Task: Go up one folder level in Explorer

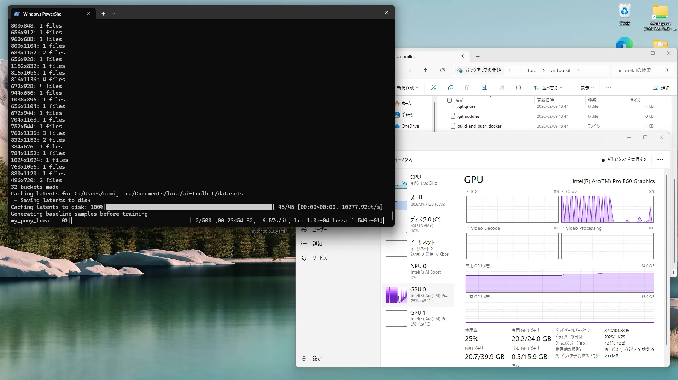Action: point(425,70)
